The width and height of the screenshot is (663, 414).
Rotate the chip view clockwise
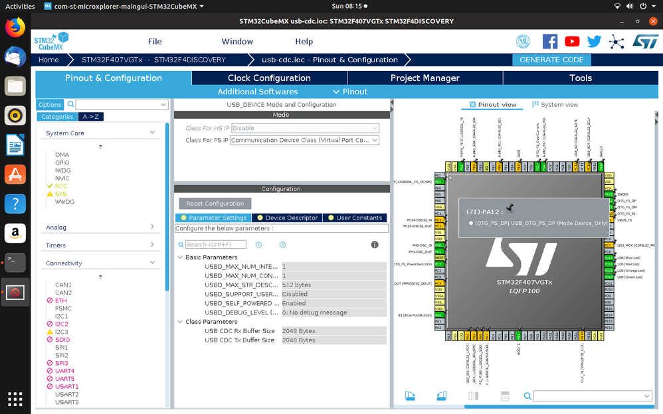pyautogui.click(x=410, y=396)
